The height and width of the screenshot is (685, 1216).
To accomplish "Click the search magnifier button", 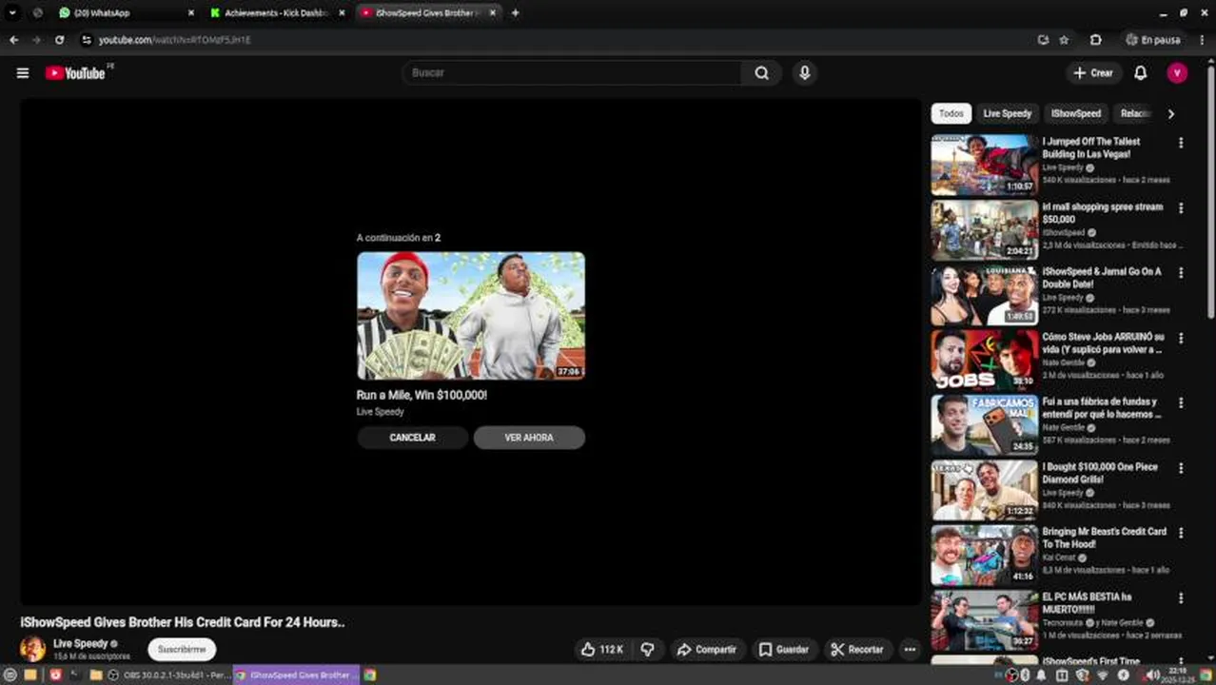I will point(762,73).
